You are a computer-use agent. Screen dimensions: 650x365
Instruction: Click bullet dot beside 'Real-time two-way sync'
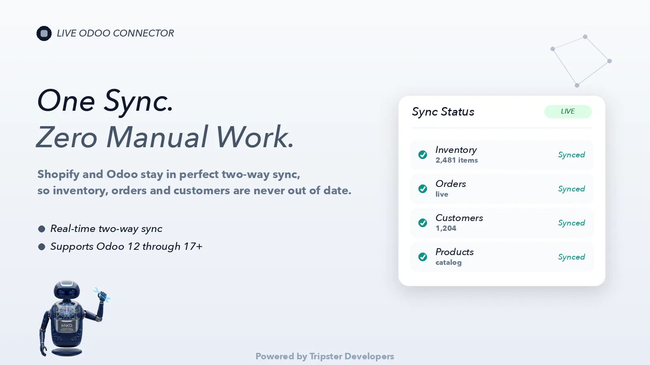coord(41,229)
